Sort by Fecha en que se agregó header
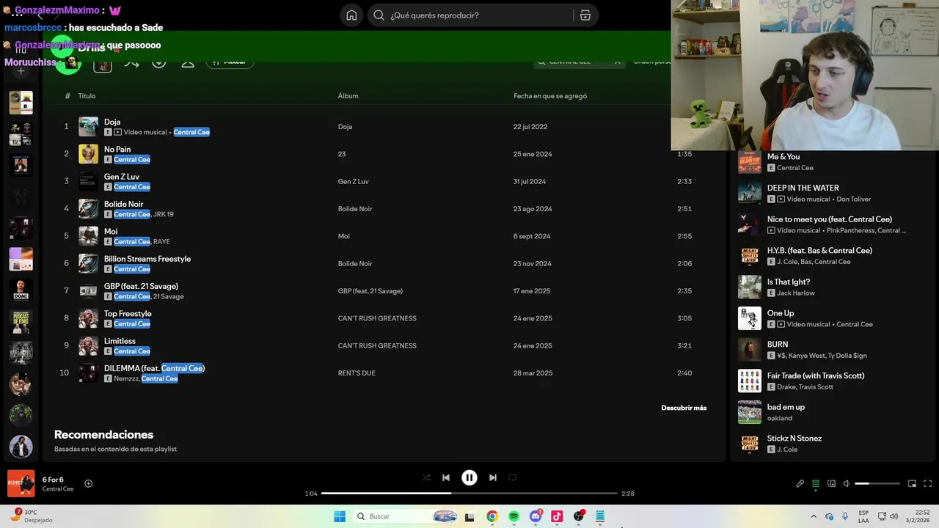939x528 pixels. point(550,96)
